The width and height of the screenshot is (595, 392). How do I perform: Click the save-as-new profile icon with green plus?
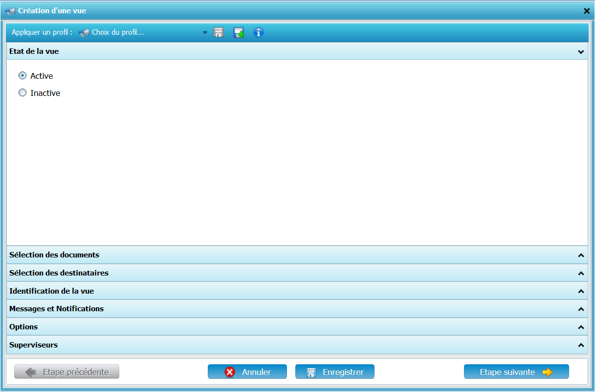coord(239,33)
